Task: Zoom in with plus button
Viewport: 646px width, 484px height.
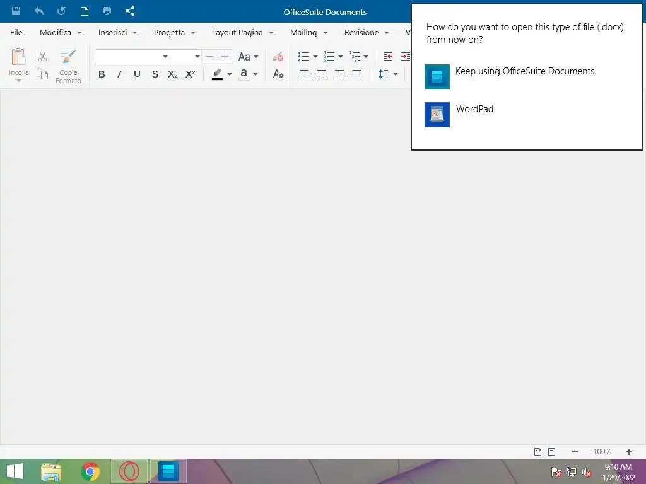Action: [x=629, y=452]
